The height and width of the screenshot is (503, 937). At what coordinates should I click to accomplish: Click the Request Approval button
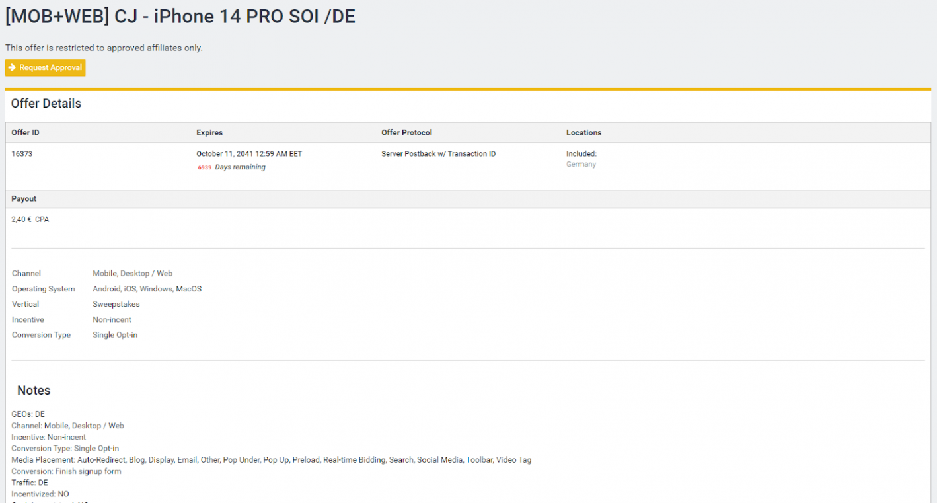46,68
